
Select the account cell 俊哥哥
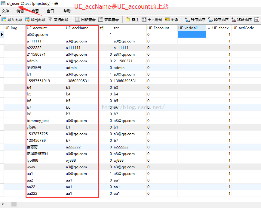tap(45, 147)
